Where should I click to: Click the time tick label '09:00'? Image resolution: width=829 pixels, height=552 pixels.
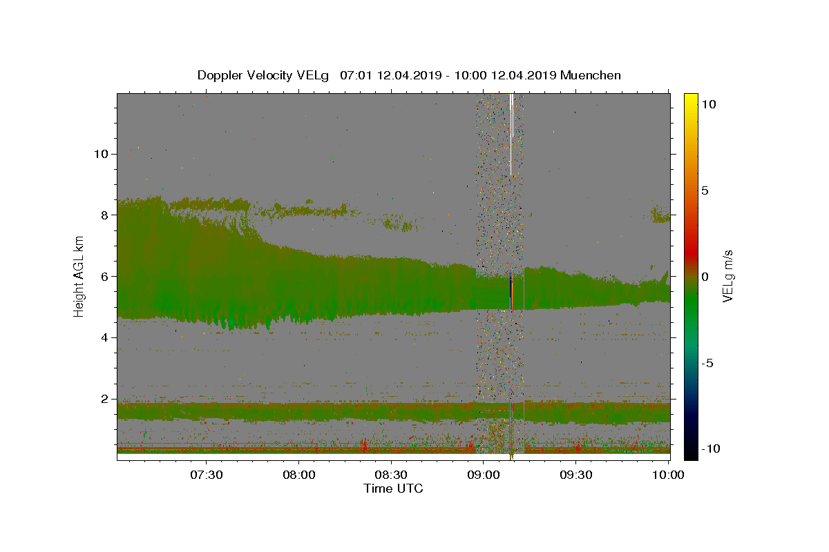[483, 475]
